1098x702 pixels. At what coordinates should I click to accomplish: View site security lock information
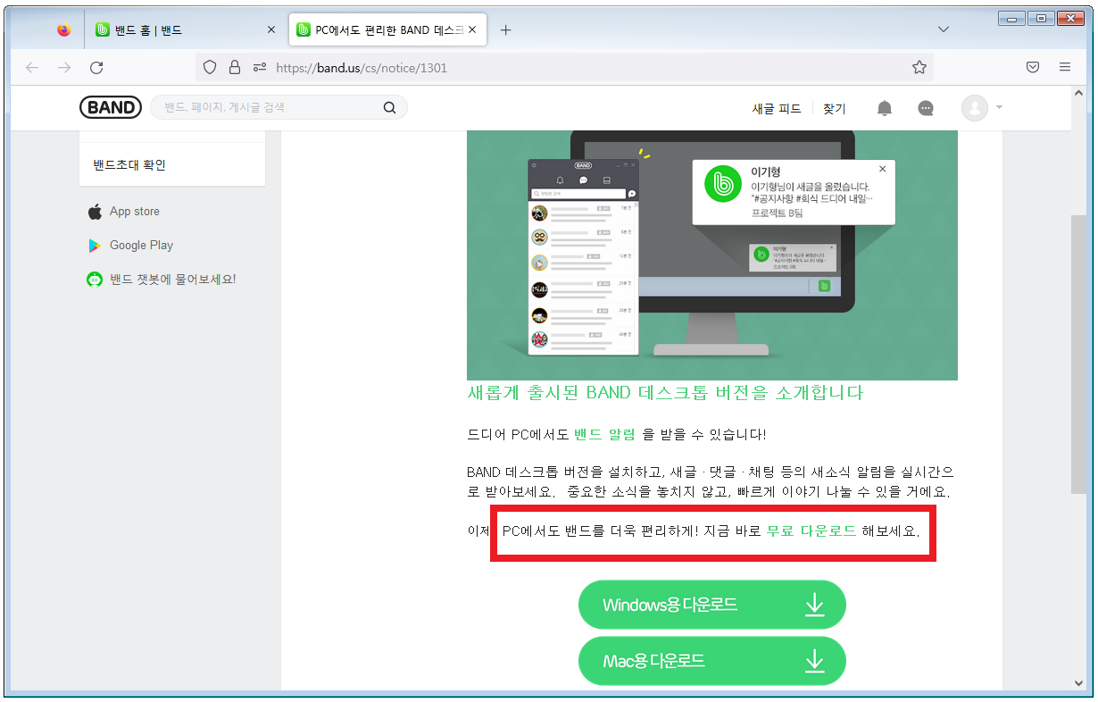[x=235, y=67]
